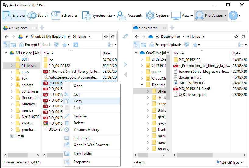Select IMG_769365.JPG in the right pane
The width and height of the screenshot is (249, 168).
click(191, 83)
